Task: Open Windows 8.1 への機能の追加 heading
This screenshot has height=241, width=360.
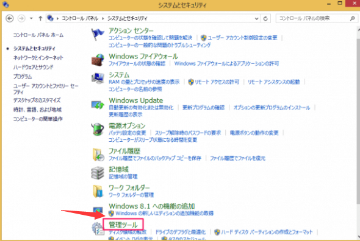Action: click(152, 206)
